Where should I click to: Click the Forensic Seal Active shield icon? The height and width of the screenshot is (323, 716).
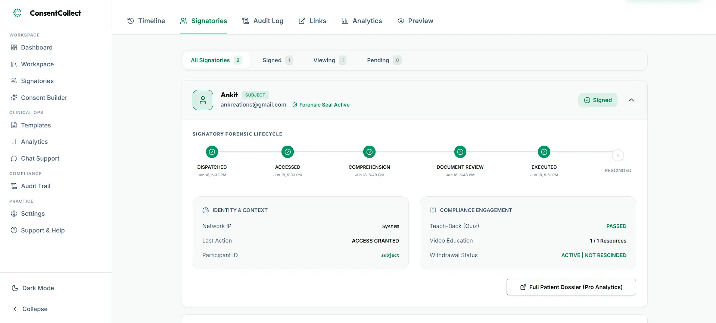(x=295, y=105)
